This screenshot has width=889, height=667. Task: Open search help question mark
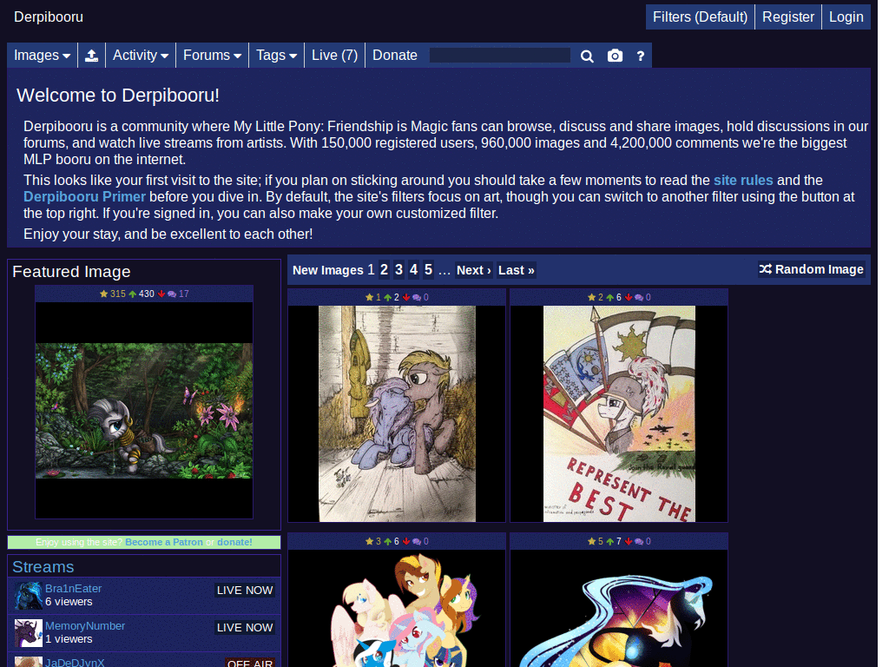640,56
